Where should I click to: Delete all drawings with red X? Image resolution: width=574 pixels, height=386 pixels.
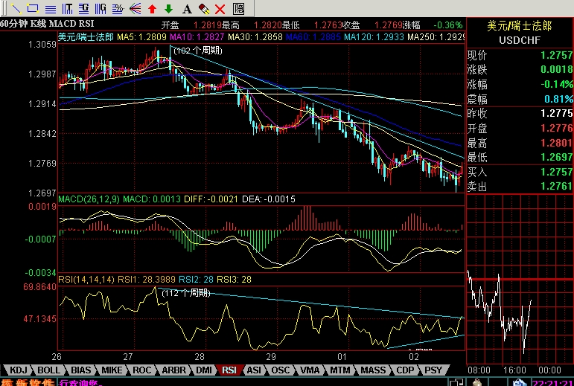[x=220, y=9]
